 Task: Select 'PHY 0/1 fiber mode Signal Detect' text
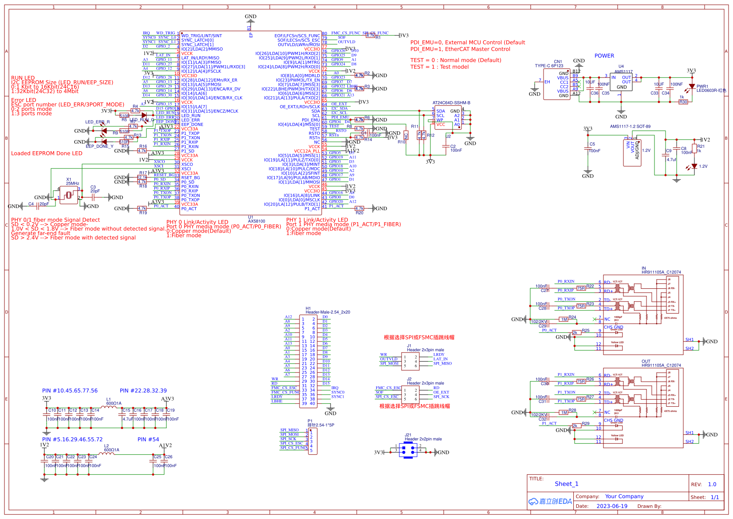55,220
